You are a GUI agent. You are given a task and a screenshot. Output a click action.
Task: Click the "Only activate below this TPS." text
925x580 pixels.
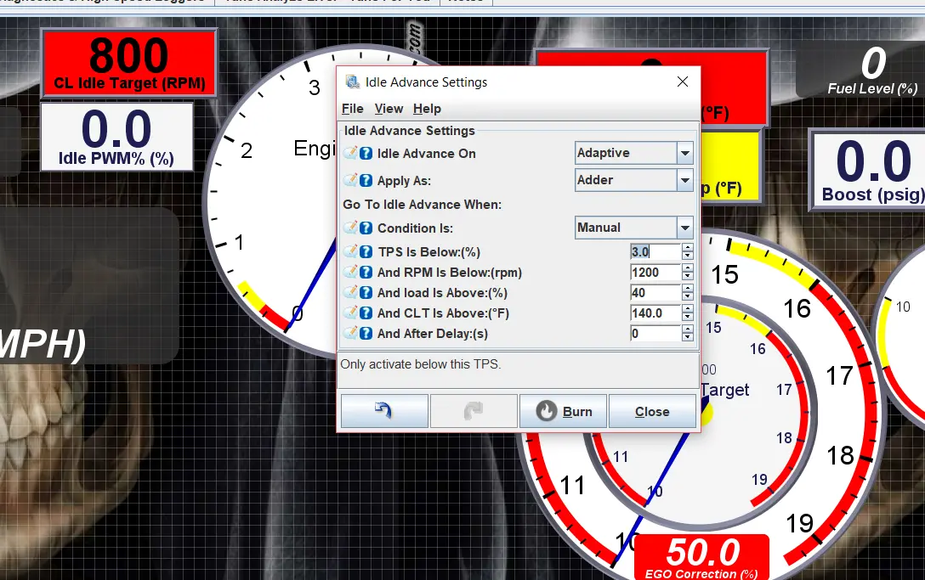pos(421,364)
